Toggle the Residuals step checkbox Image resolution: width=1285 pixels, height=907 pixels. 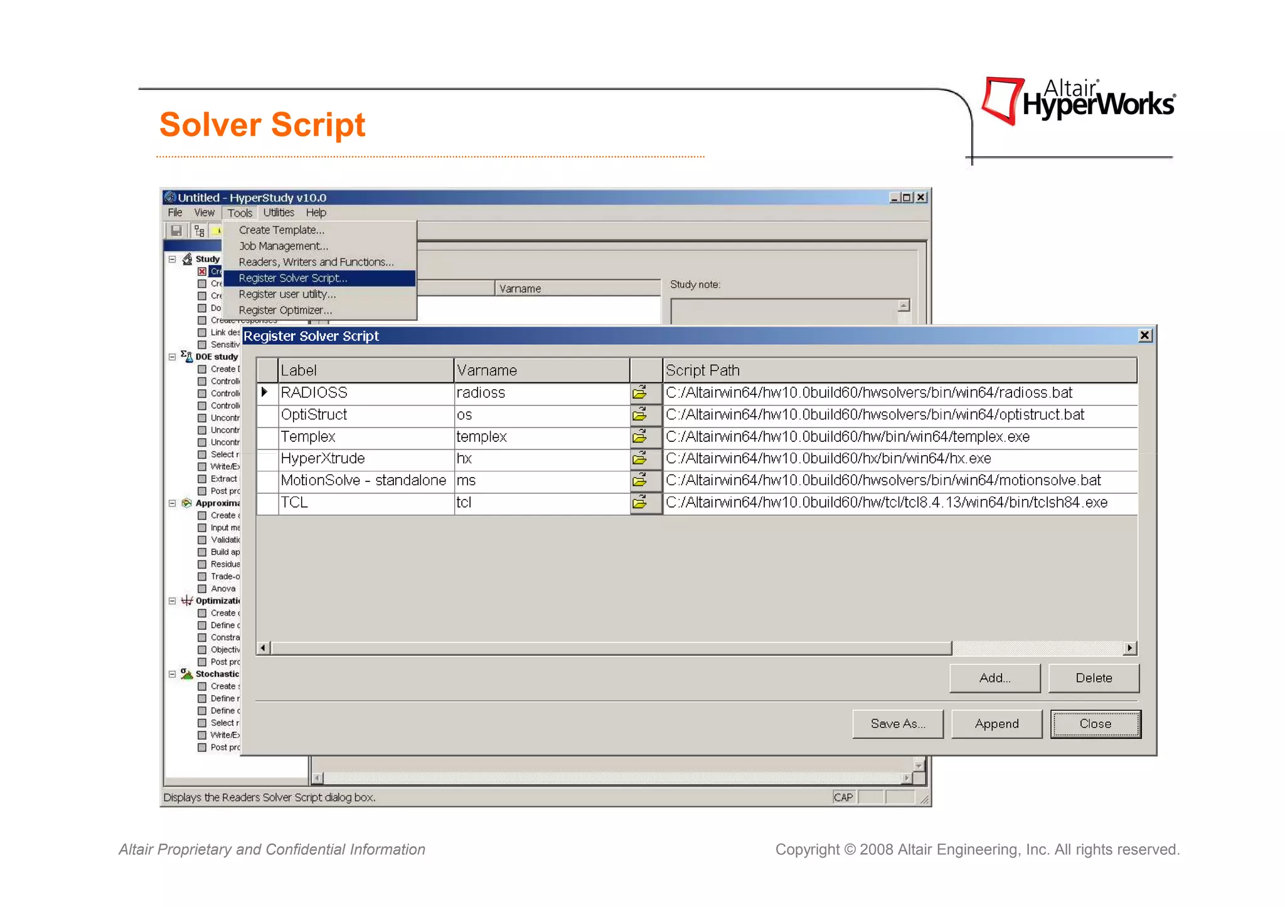pyautogui.click(x=202, y=564)
